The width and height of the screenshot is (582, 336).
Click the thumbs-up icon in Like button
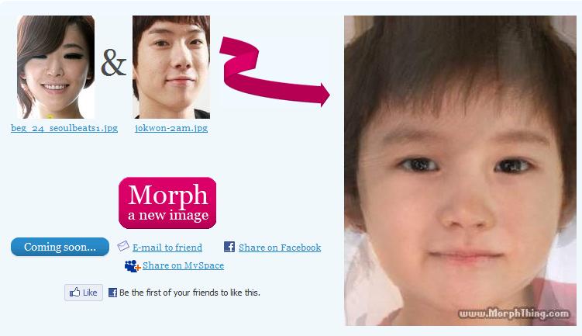click(x=75, y=292)
